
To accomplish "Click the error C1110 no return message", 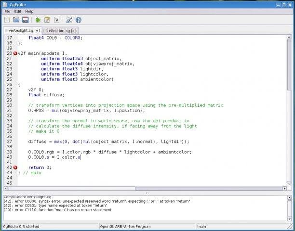I will tap(57, 210).
